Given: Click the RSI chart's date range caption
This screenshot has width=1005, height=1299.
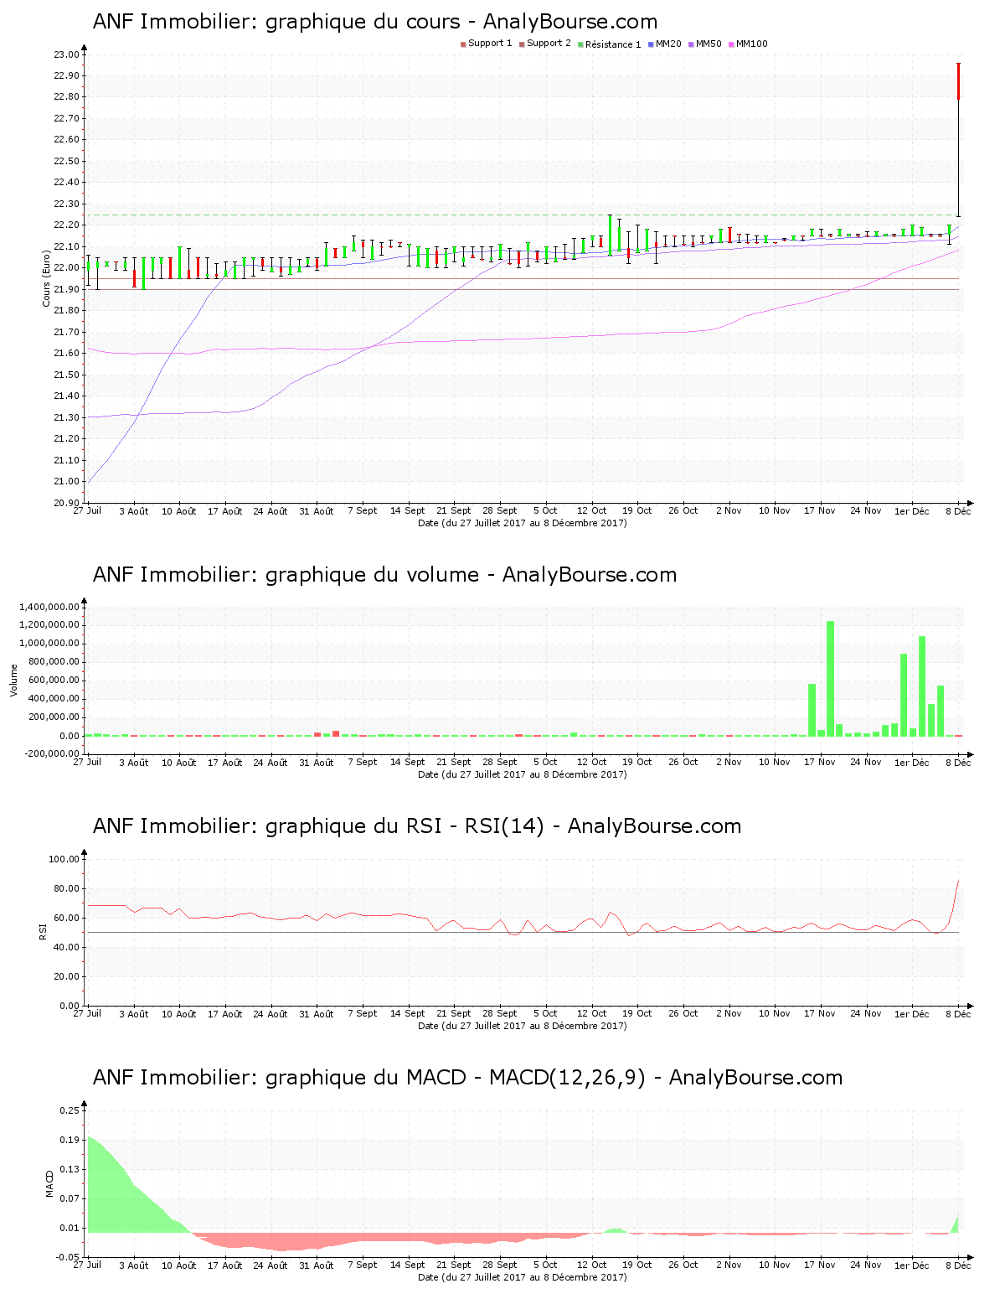Looking at the screenshot, I should tap(523, 1026).
